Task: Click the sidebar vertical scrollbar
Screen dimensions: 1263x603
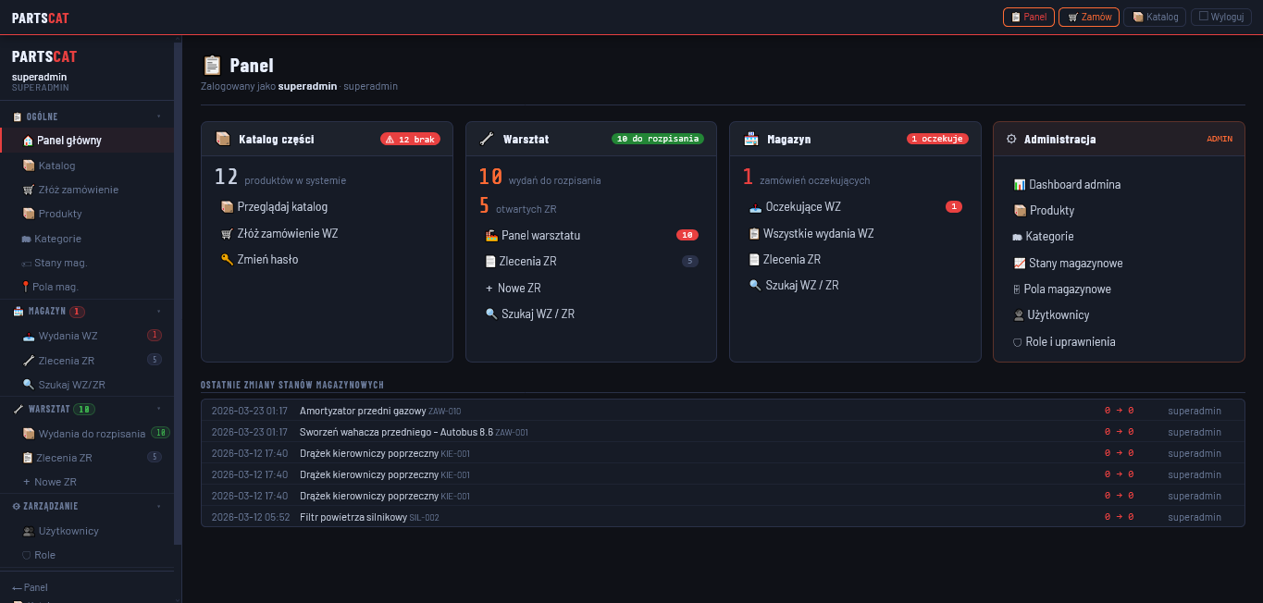Action: coord(178,277)
